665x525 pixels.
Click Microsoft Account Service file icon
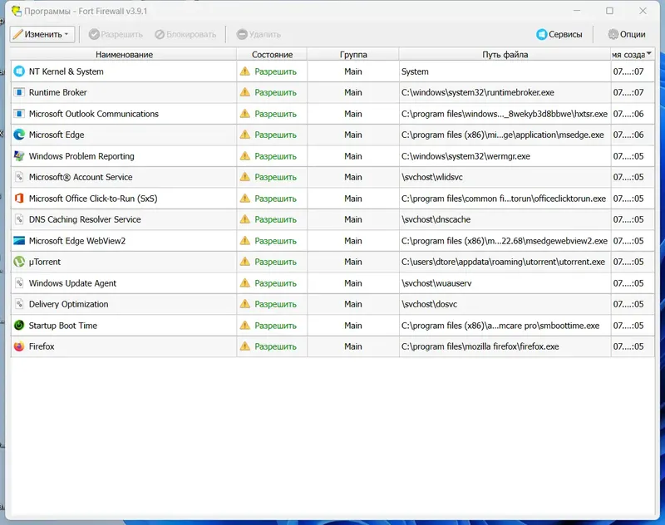pyautogui.click(x=19, y=177)
